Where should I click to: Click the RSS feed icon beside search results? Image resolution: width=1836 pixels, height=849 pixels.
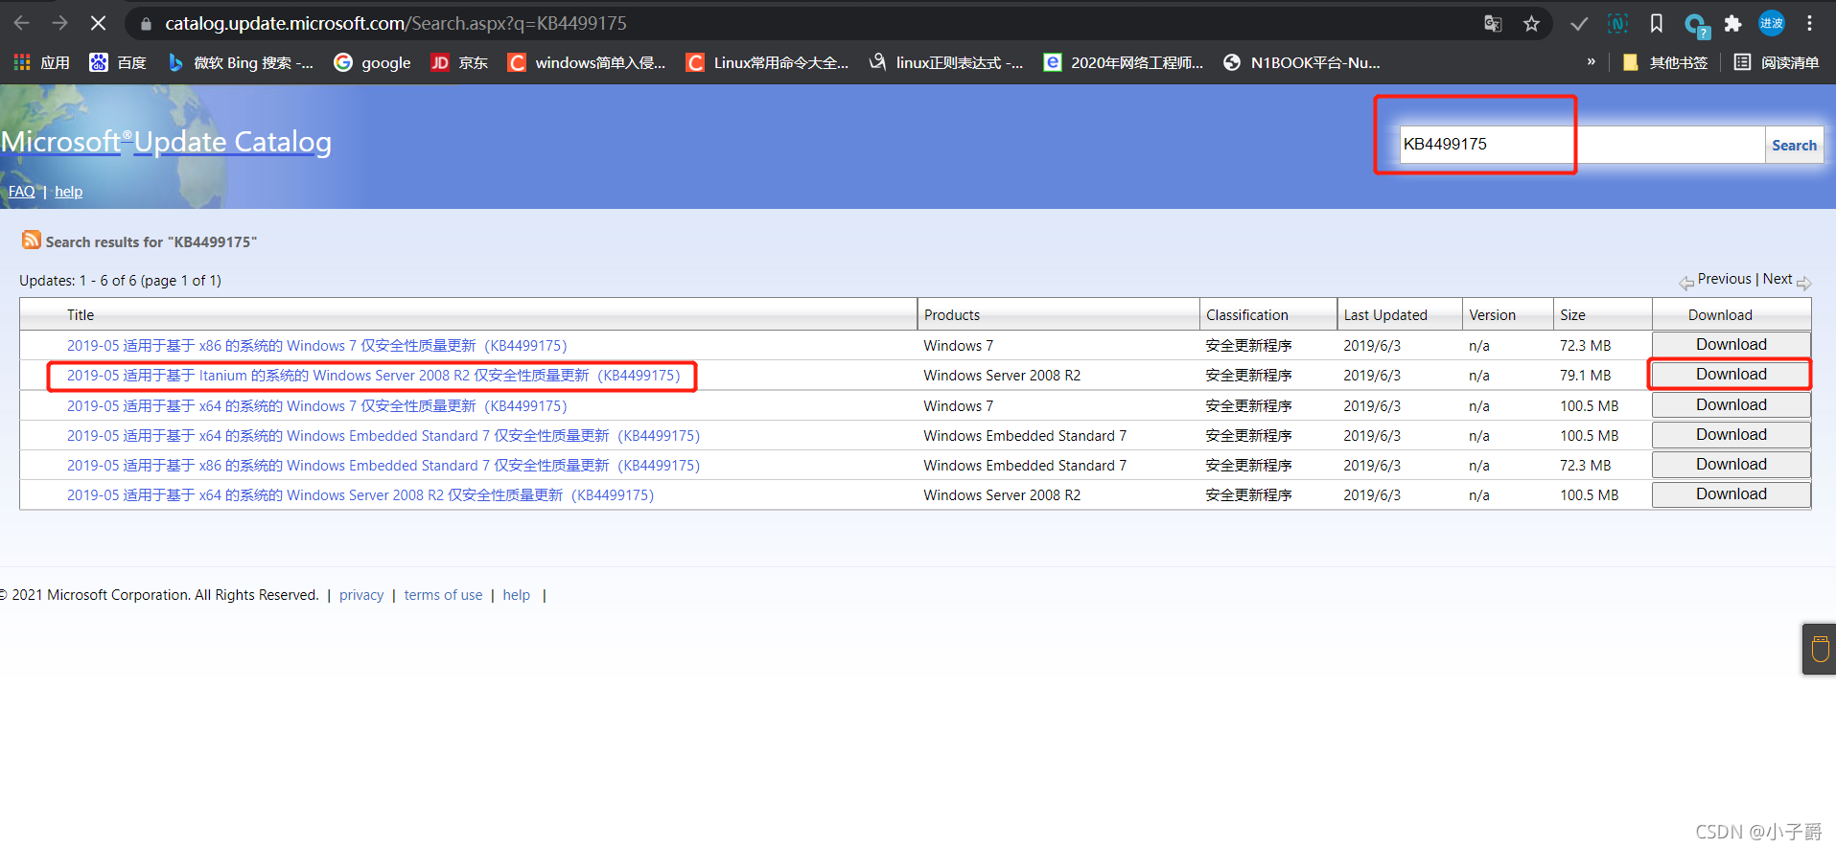pyautogui.click(x=32, y=240)
